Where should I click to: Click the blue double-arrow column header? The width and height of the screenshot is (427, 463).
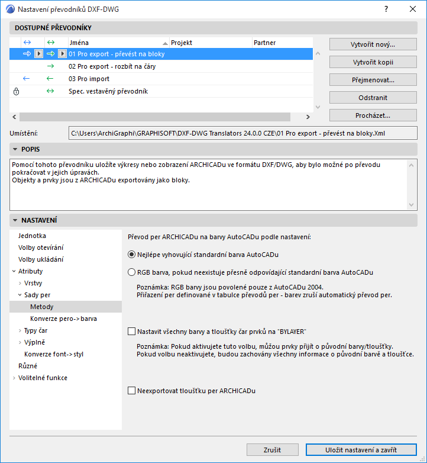[27, 43]
